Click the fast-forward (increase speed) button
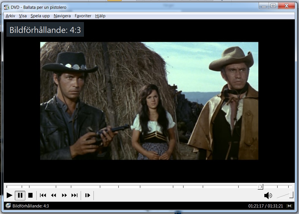Image resolution: width=299 pixels, height=214 pixels. (64, 195)
